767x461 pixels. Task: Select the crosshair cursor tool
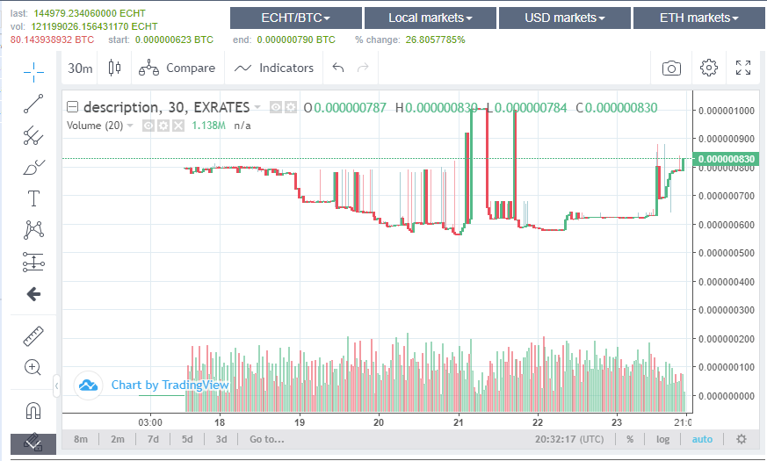(33, 71)
